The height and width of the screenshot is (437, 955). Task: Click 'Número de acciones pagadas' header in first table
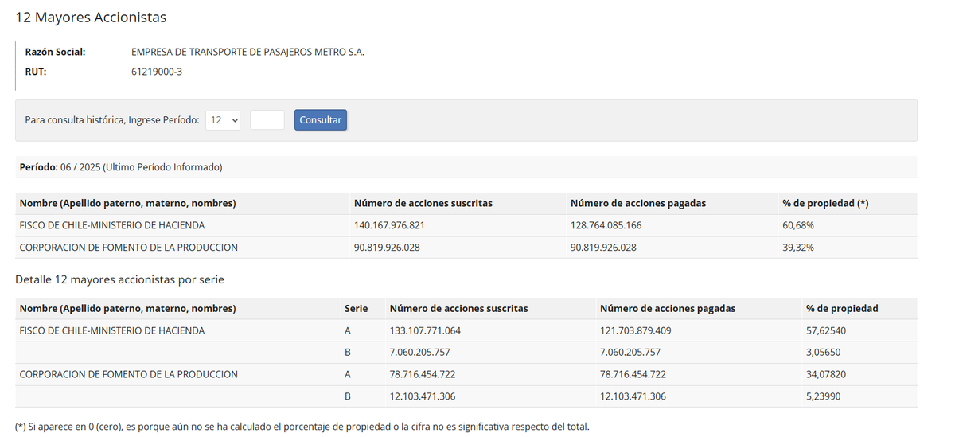click(638, 203)
